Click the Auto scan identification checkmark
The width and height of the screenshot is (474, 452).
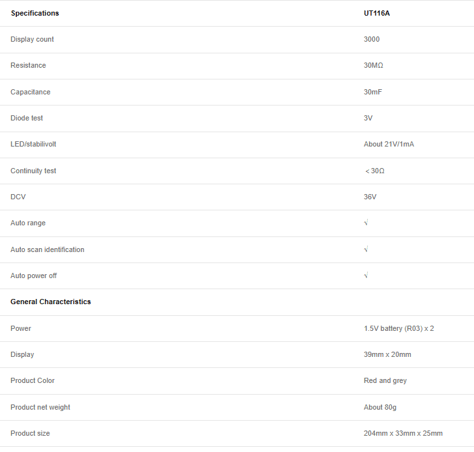tap(366, 249)
